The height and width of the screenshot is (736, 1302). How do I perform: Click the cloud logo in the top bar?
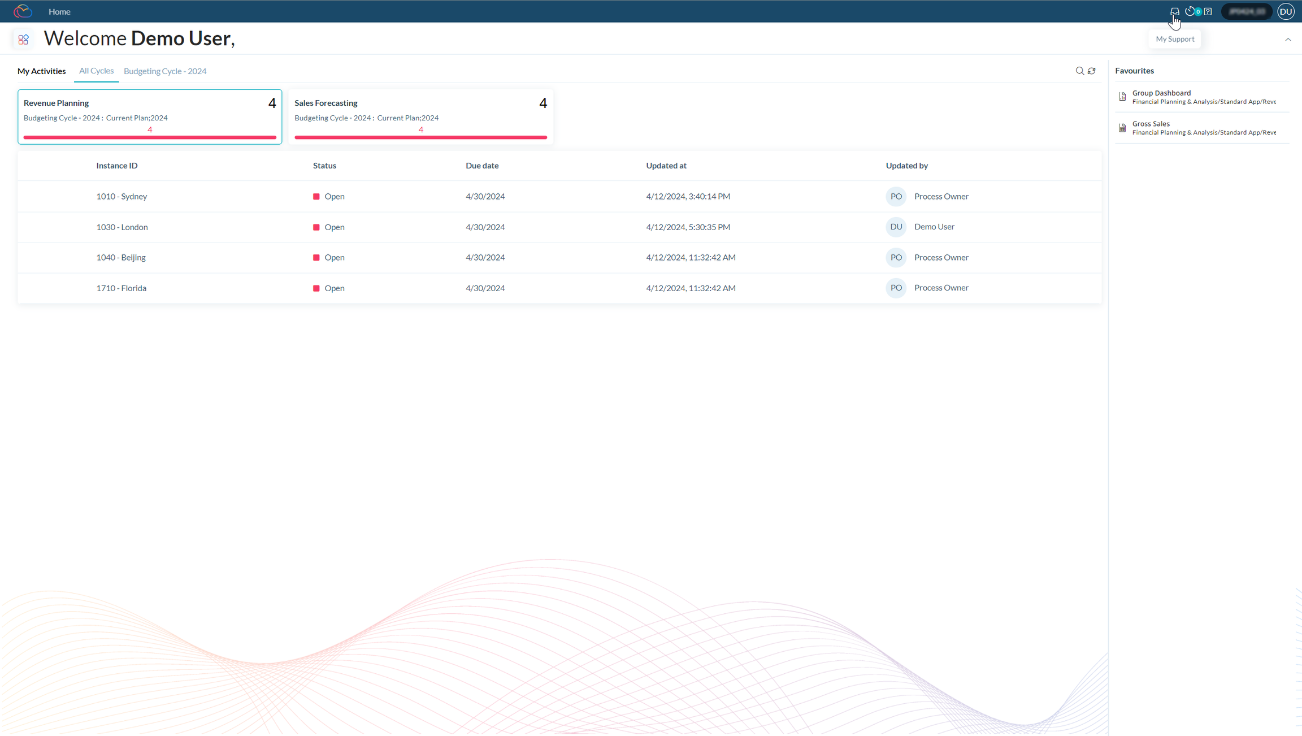tap(23, 11)
